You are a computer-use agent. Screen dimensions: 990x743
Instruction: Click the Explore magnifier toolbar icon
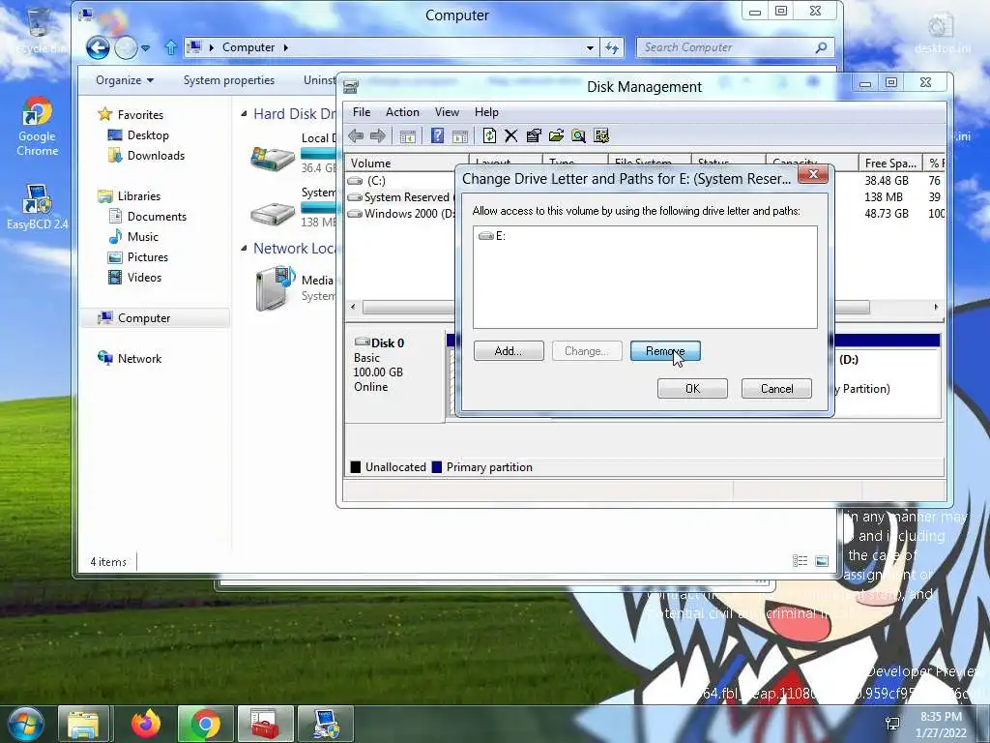578,135
